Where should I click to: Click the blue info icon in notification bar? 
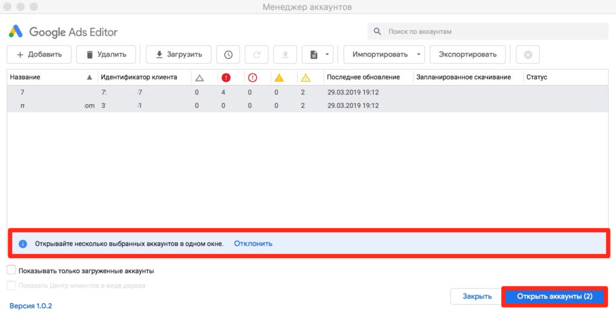(x=23, y=244)
